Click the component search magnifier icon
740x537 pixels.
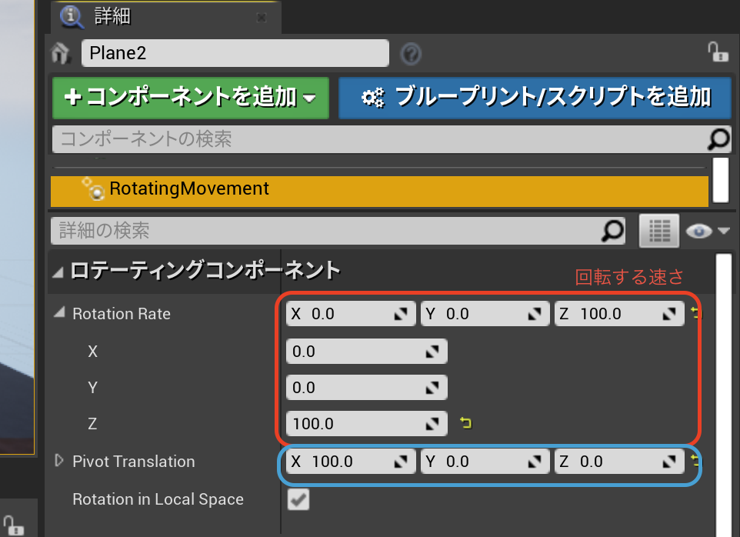tap(718, 138)
